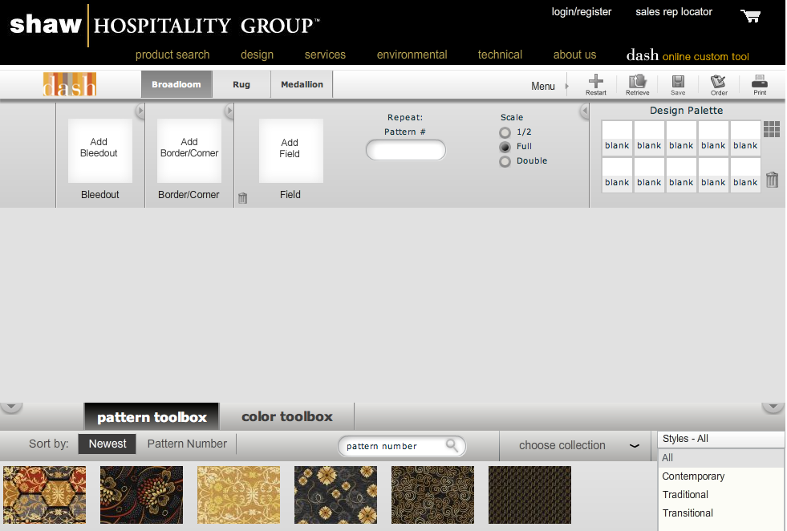Screen dimensions: 787x531
Task: Select Contemporary in the styles list
Action: [x=720, y=476]
